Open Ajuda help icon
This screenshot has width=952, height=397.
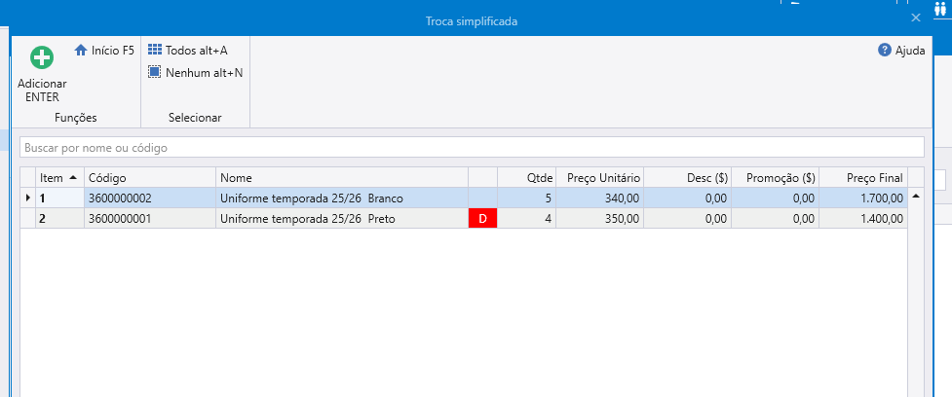pyautogui.click(x=885, y=50)
